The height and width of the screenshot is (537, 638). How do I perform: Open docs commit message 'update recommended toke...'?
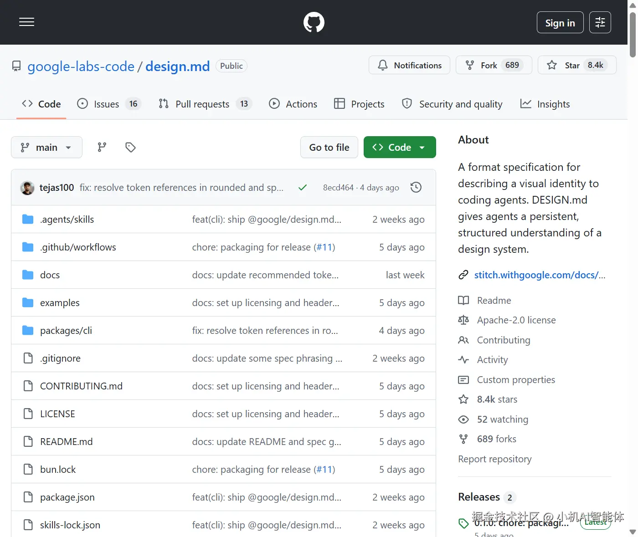265,275
